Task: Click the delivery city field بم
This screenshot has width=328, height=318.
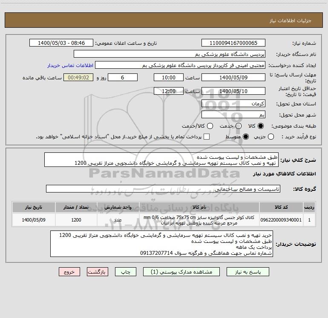Action: point(233,115)
